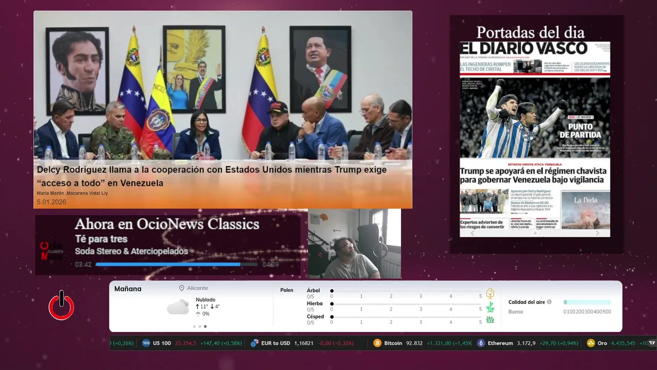Screen dimensions: 657x370
Task: Select the second weather carousel dot
Action: [200, 326]
